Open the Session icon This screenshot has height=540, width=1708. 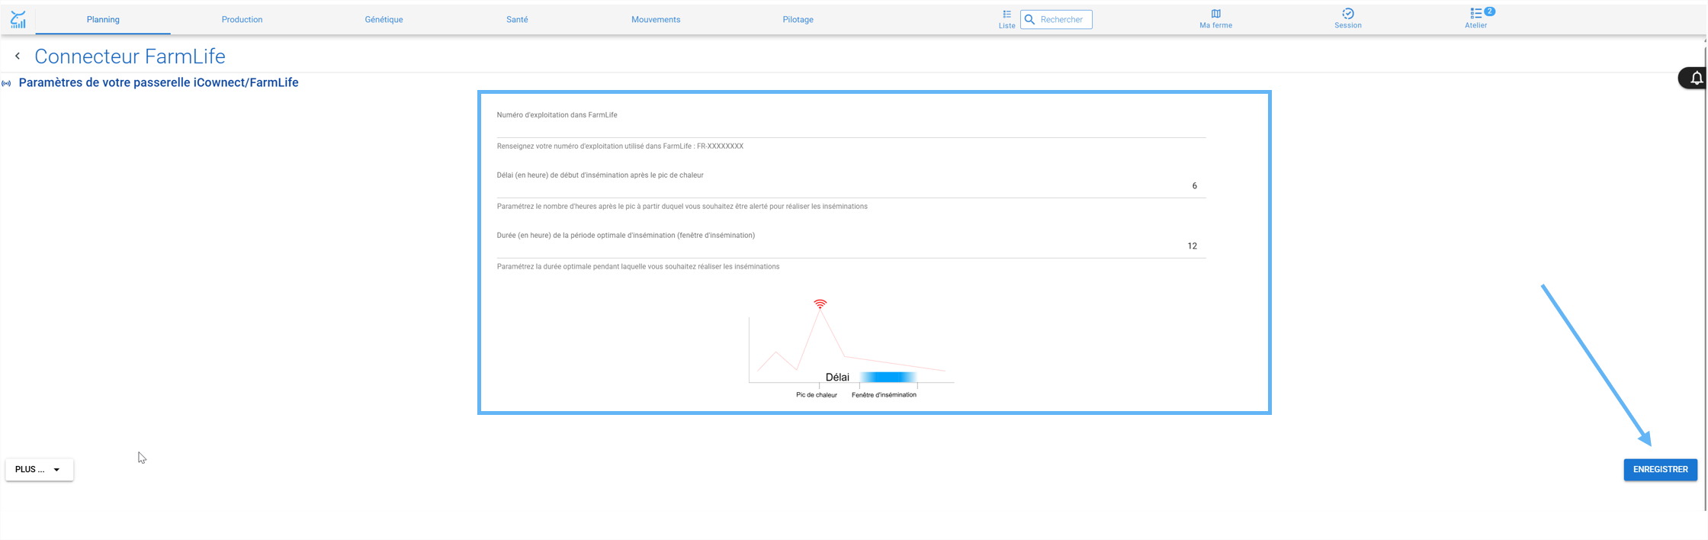point(1347,19)
